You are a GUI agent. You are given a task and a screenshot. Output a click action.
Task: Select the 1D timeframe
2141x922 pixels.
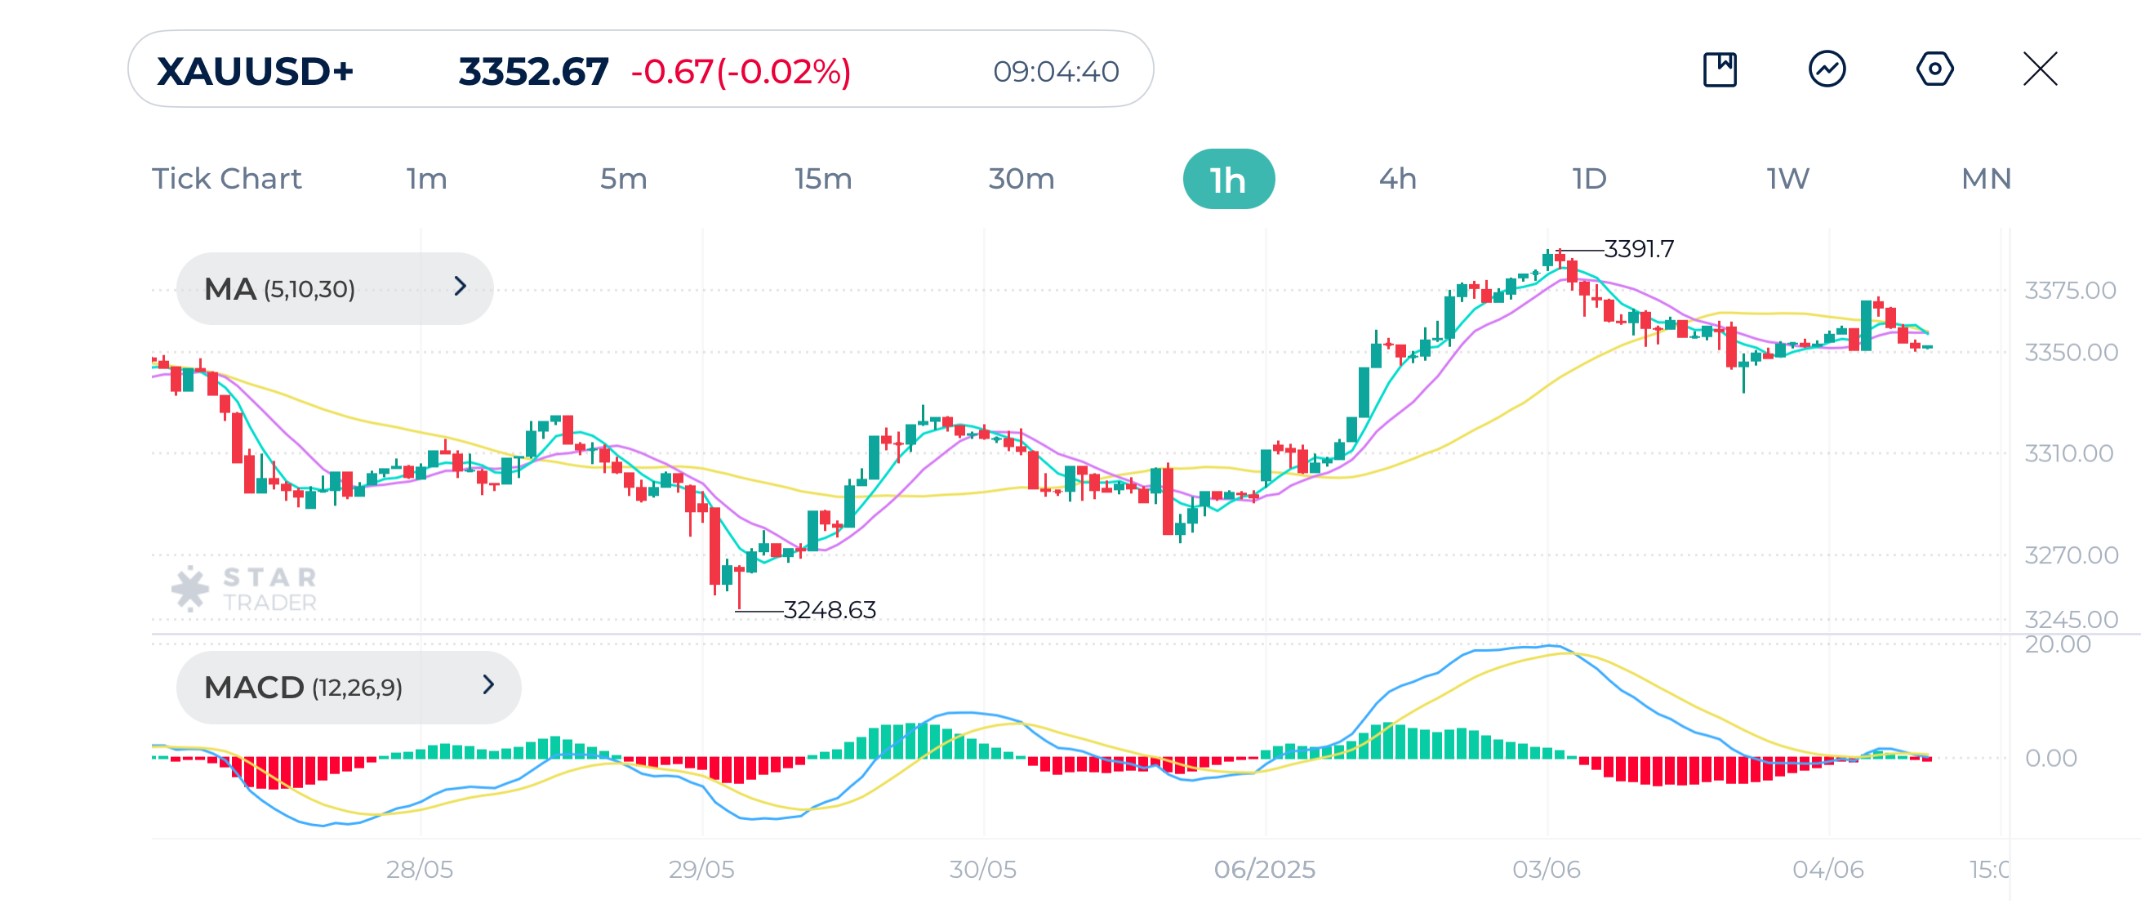coord(1589,178)
